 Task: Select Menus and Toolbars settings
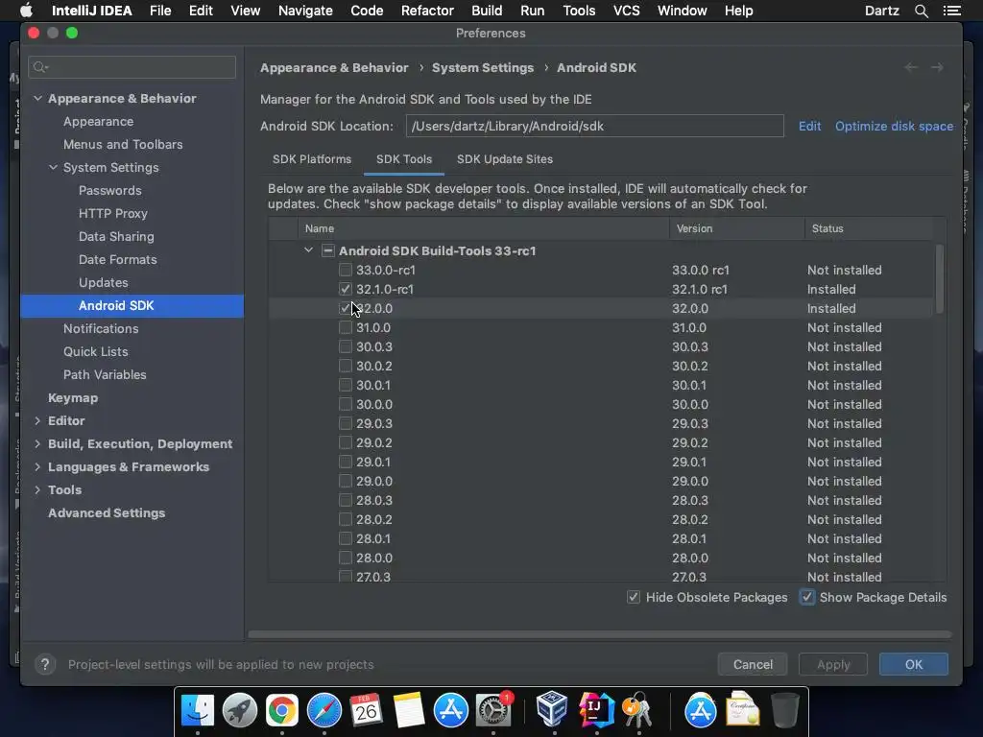(123, 144)
